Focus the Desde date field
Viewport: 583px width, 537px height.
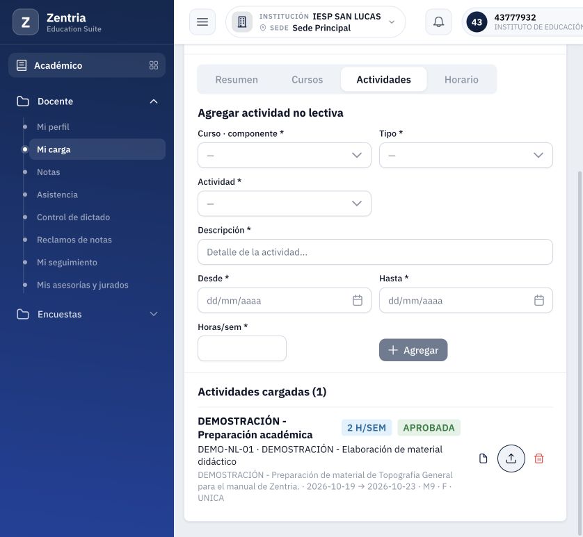pos(284,300)
